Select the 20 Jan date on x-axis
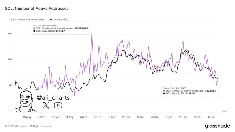This screenshot has height=132, width=235. click(183, 117)
